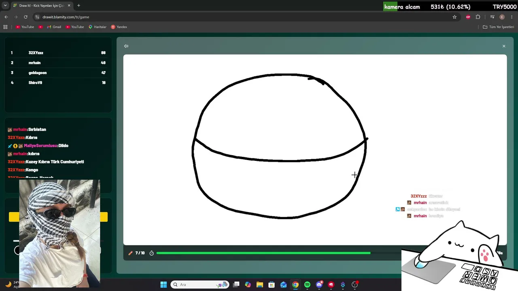
Task: Launch Copilot from the taskbar
Action: tap(248, 285)
